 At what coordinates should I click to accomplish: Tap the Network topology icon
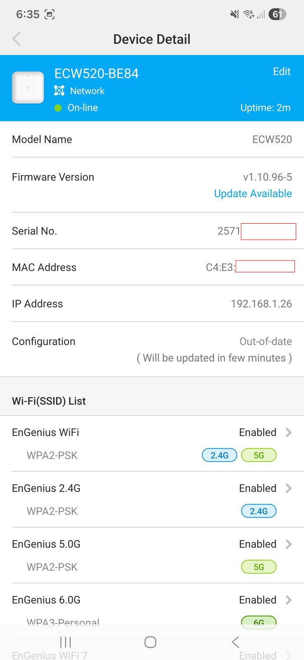pyautogui.click(x=59, y=90)
